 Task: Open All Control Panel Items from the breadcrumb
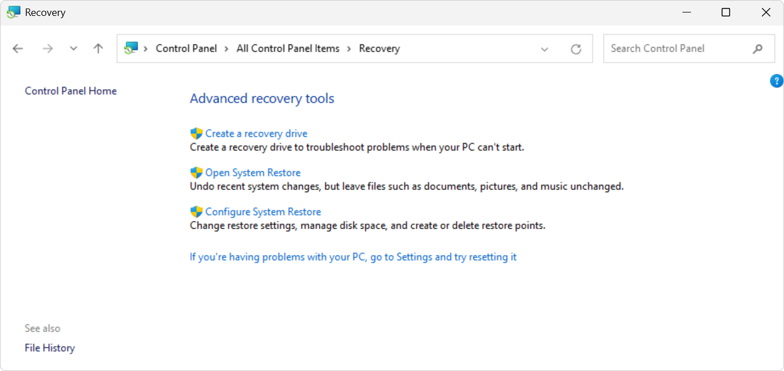pyautogui.click(x=288, y=48)
